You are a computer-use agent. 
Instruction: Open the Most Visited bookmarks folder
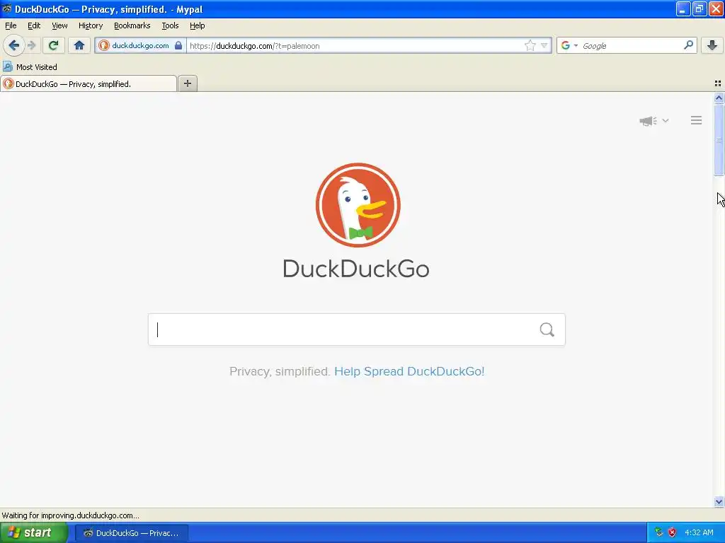(30, 67)
